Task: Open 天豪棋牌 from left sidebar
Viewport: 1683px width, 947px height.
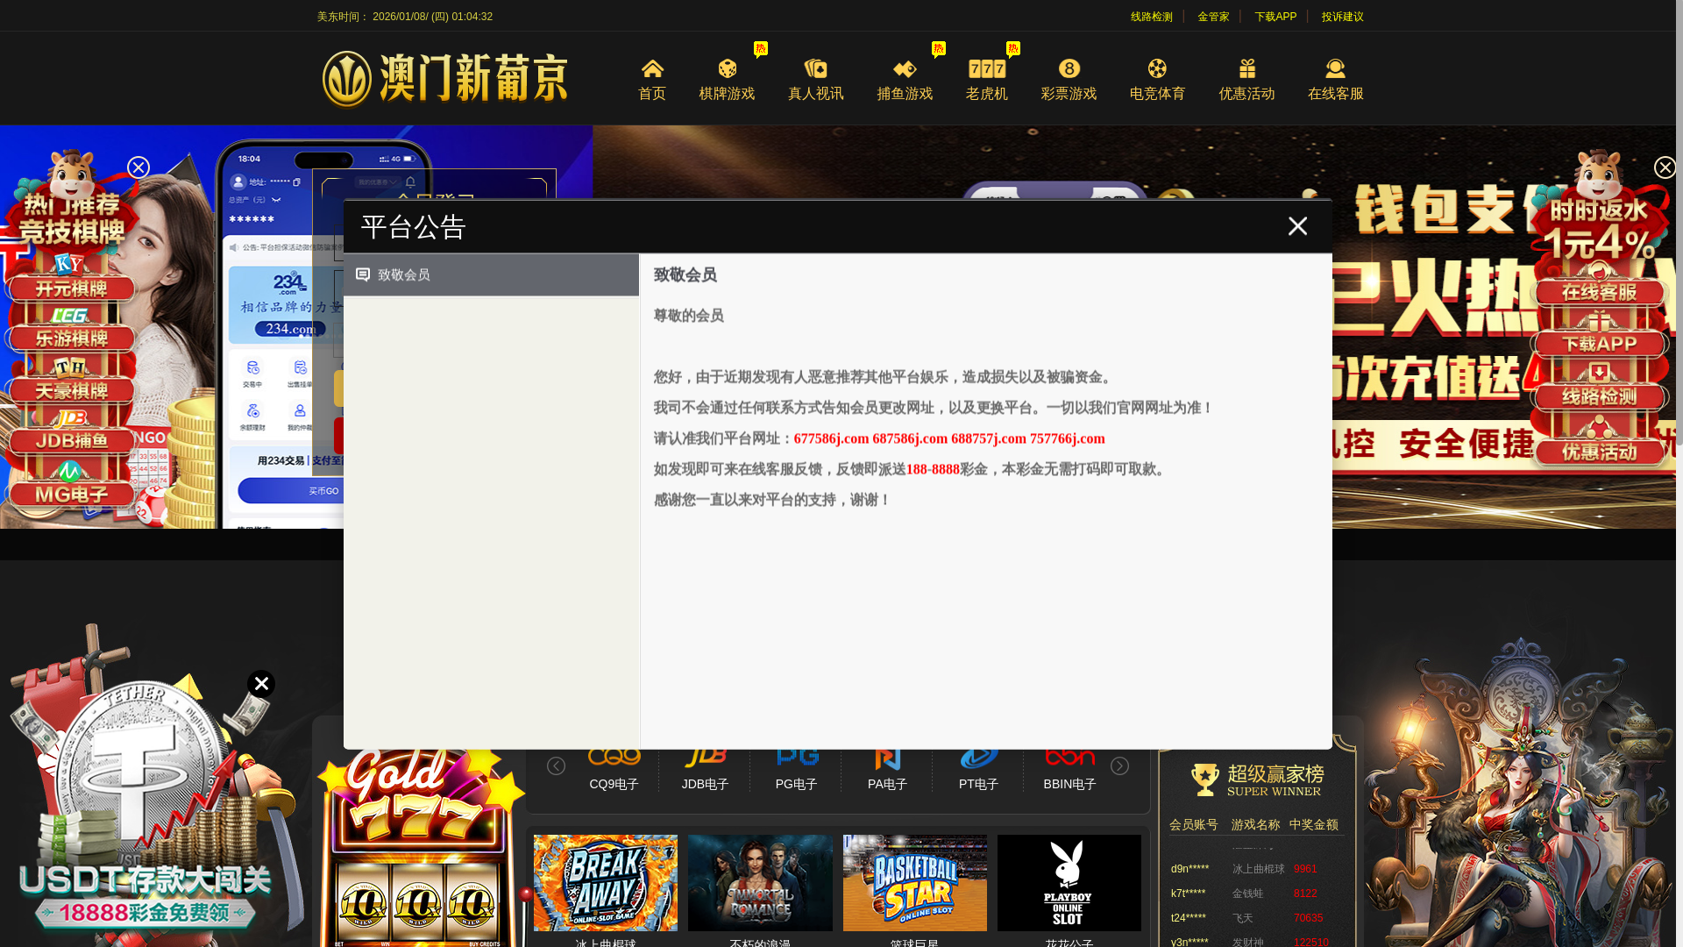Action: pos(70,390)
